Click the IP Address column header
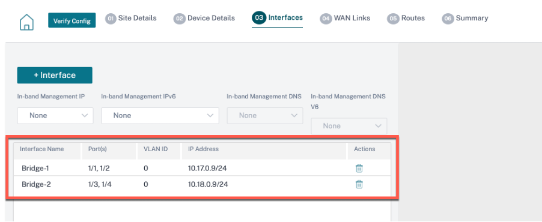Screen dimensions: 542x222 [x=203, y=149]
